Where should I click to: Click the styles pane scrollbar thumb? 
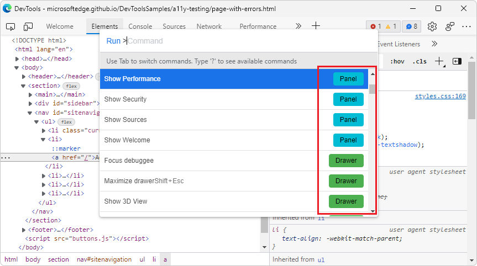pyautogui.click(x=471, y=90)
